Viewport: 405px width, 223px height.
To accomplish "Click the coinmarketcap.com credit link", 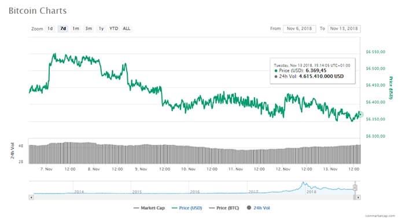I will coord(380,215).
